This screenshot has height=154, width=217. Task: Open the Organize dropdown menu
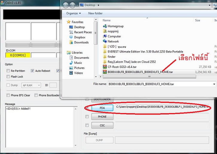click(x=74, y=13)
